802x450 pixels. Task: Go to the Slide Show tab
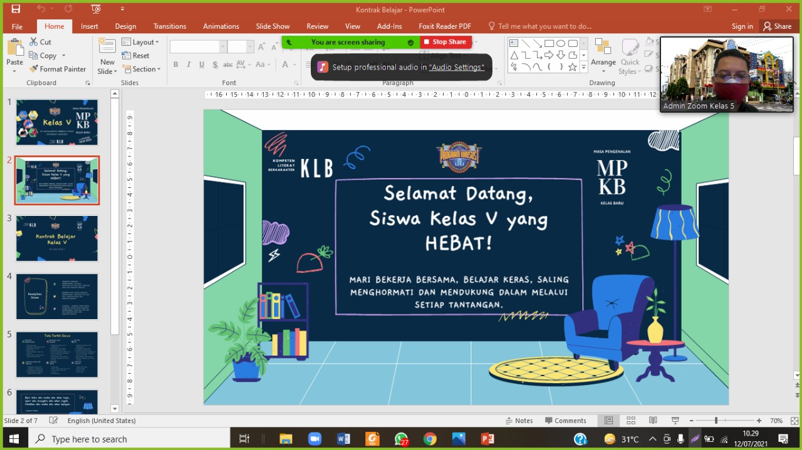click(x=273, y=26)
